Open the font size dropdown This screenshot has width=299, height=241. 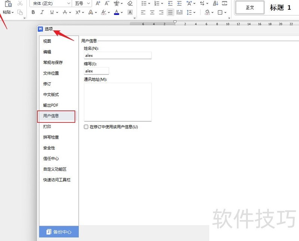coord(88,3)
